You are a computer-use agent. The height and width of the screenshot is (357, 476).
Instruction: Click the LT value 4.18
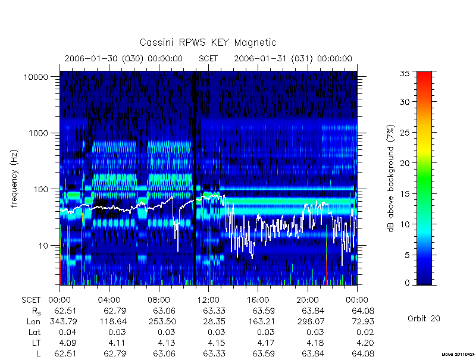[x=316, y=343]
